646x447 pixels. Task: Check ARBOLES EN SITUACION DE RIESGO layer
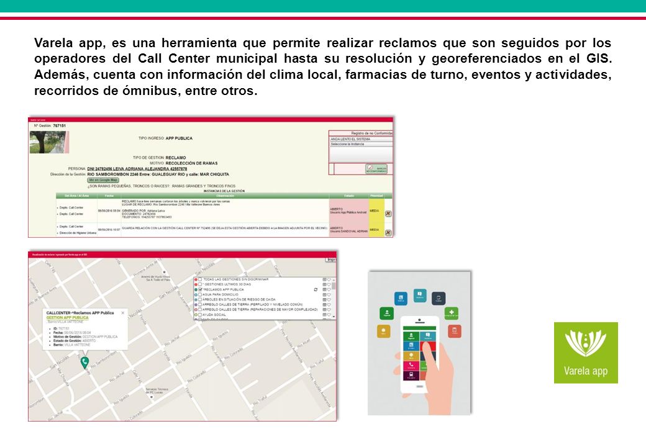click(200, 300)
